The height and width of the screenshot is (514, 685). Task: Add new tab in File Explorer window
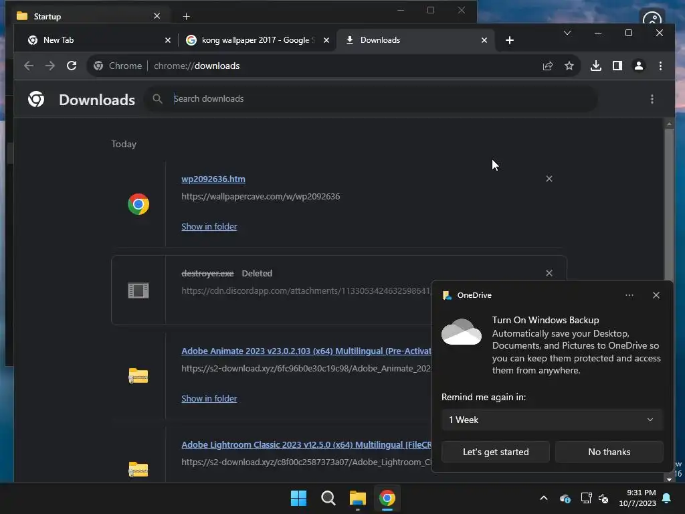point(186,17)
